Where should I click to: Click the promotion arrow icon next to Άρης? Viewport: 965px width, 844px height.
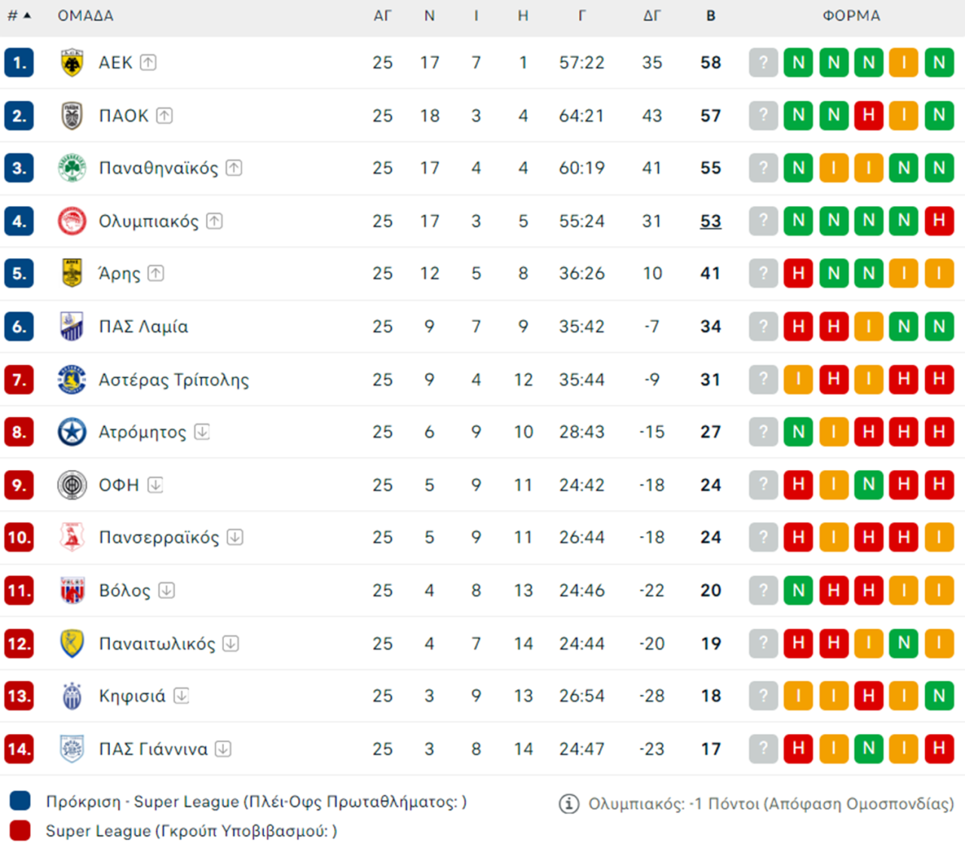pos(156,273)
